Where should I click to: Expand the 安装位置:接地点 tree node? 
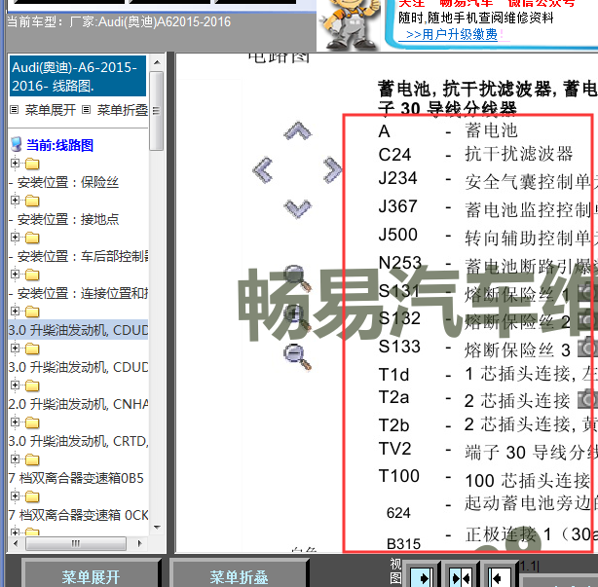(x=15, y=201)
